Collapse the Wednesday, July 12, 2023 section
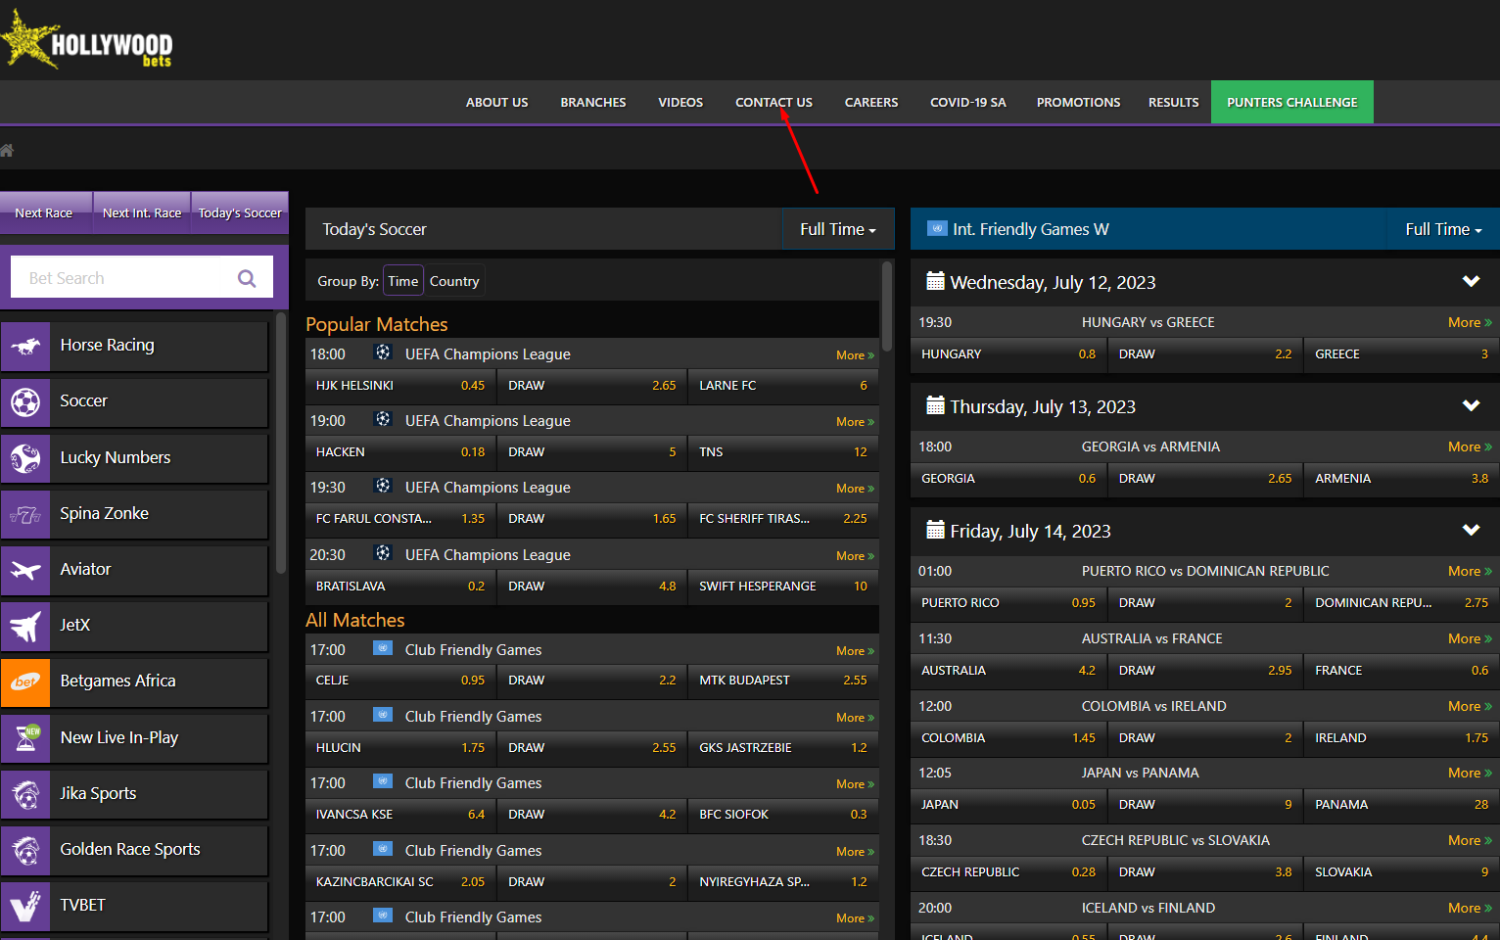This screenshot has height=940, width=1500. (1471, 282)
